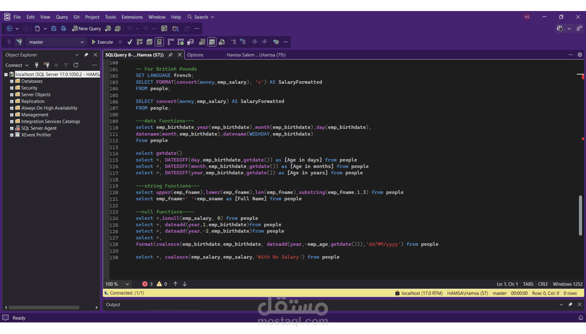Click Connect Object Explorer plug icon

pyautogui.click(x=37, y=65)
